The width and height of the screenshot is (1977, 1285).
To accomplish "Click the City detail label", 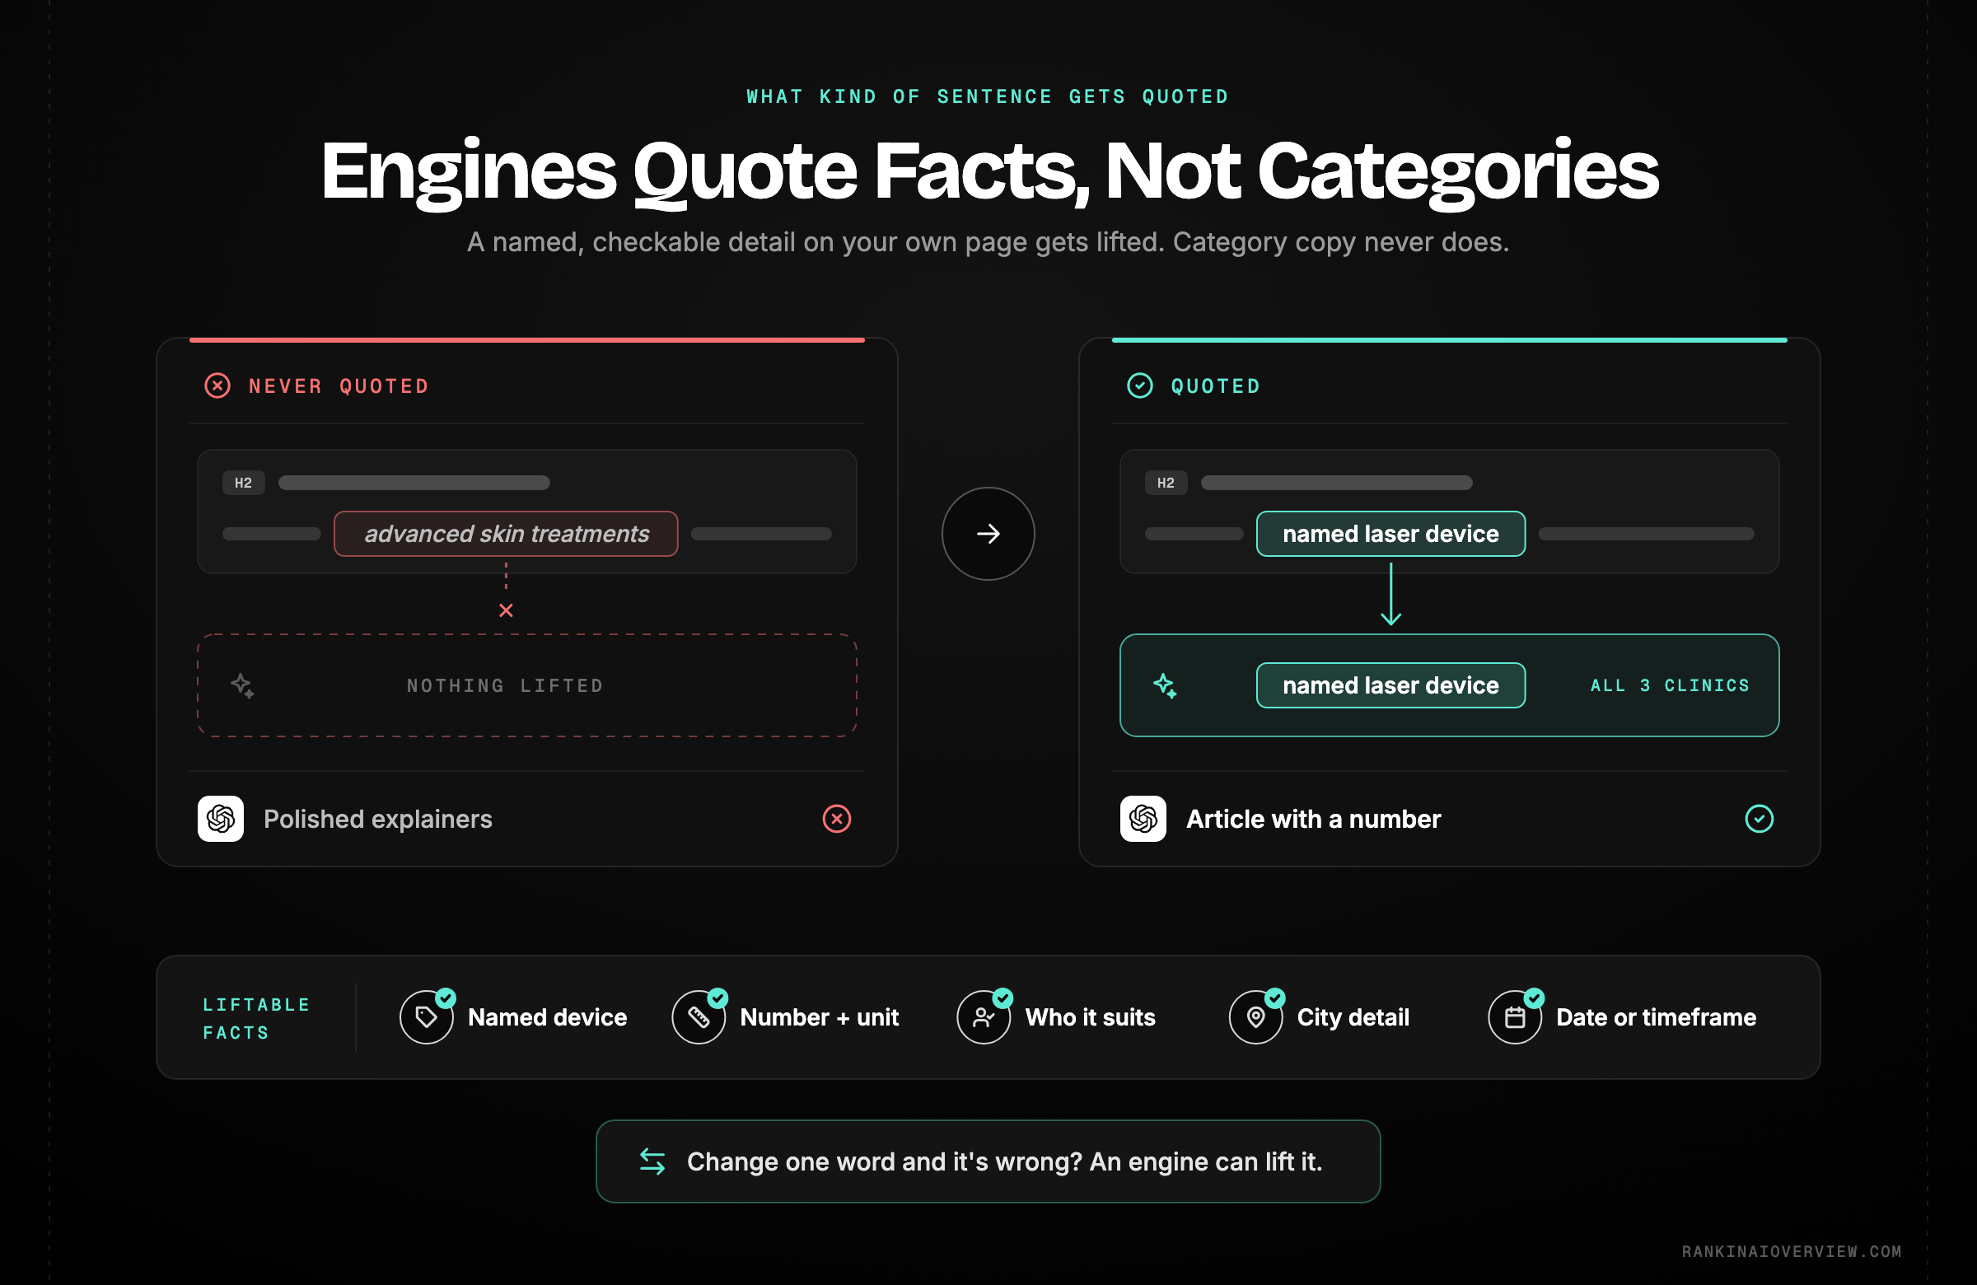I will (1353, 1016).
